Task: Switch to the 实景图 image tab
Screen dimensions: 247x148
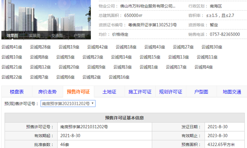Action: pos(35,36)
